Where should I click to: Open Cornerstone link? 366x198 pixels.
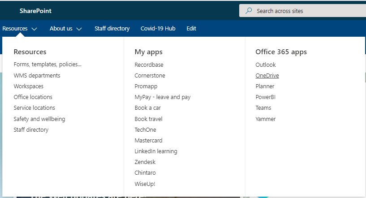point(150,75)
